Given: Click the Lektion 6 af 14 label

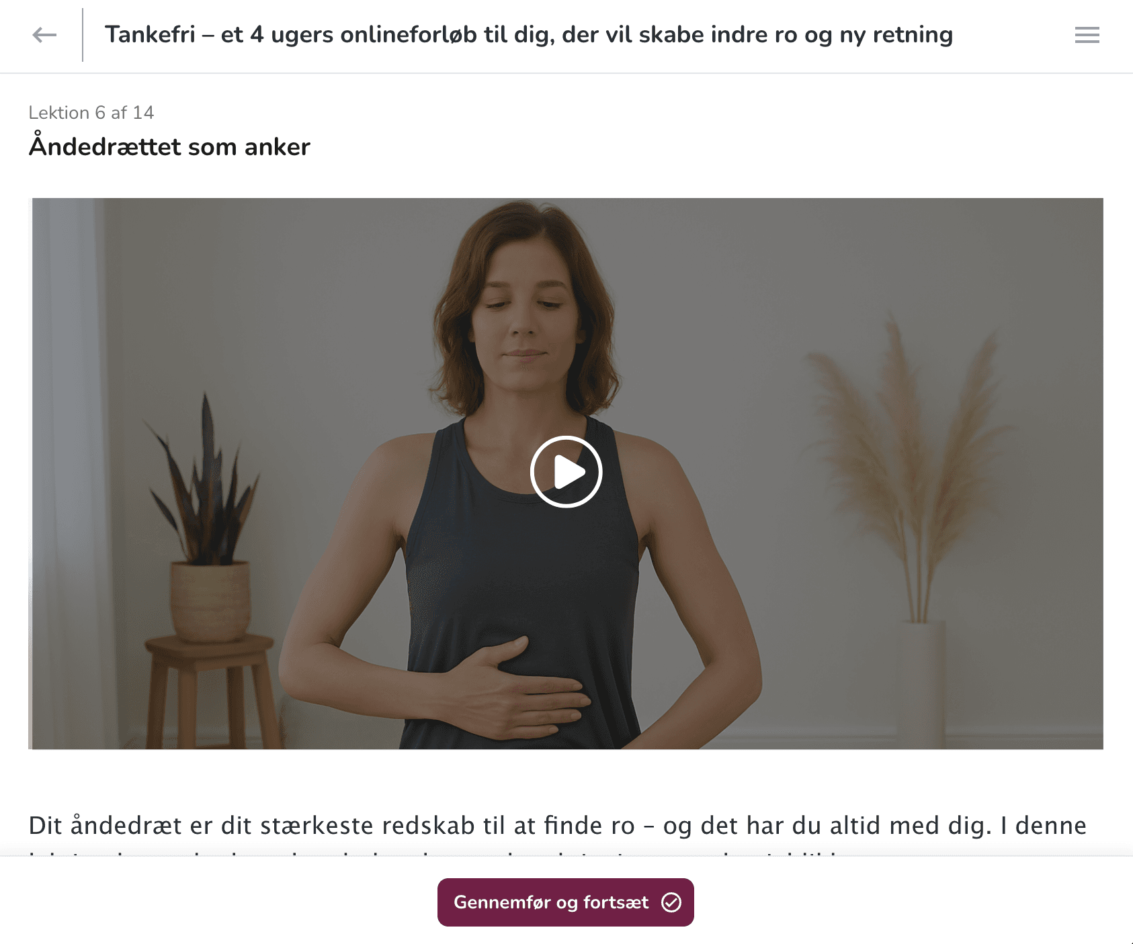Looking at the screenshot, I should click(91, 113).
